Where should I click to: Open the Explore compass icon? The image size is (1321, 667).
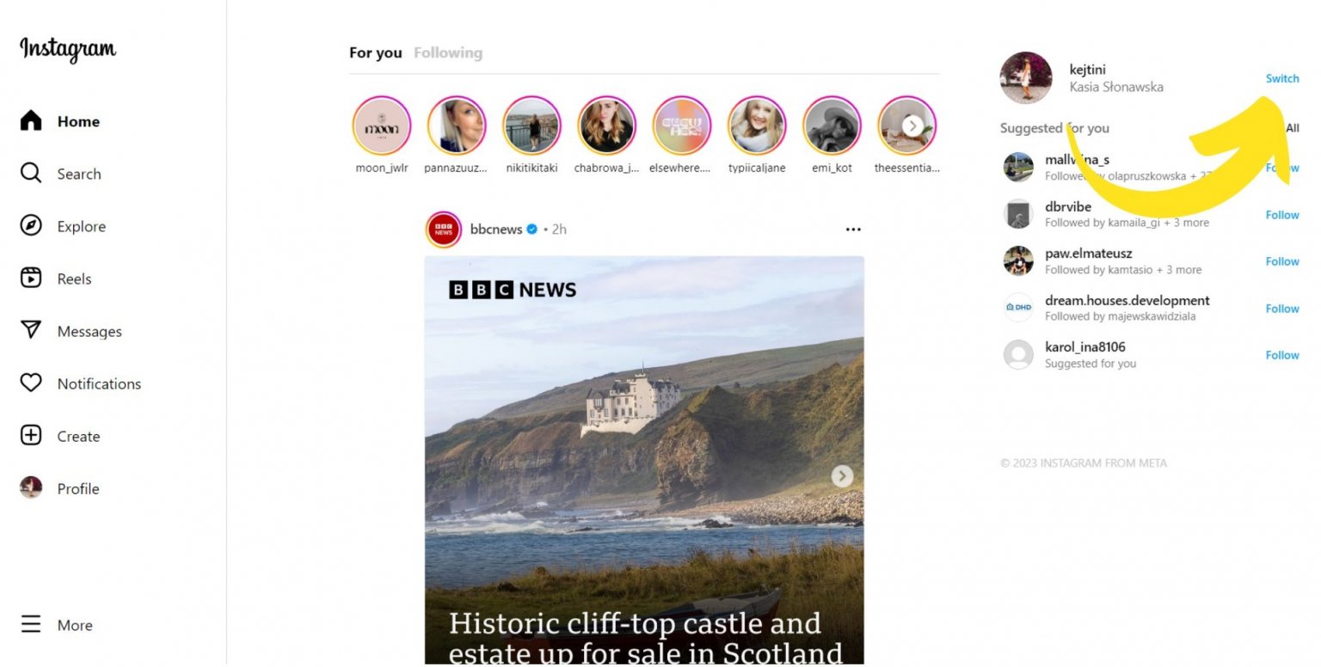click(x=31, y=226)
